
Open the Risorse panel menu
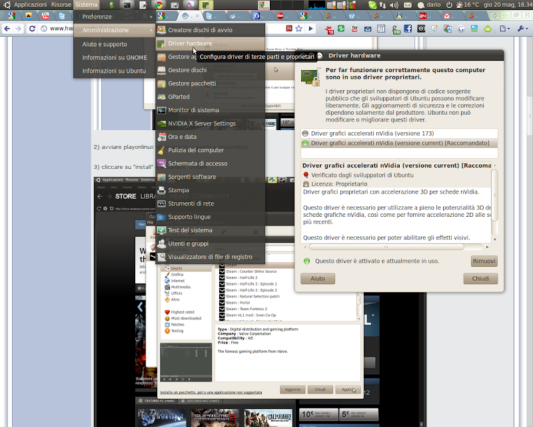click(61, 5)
